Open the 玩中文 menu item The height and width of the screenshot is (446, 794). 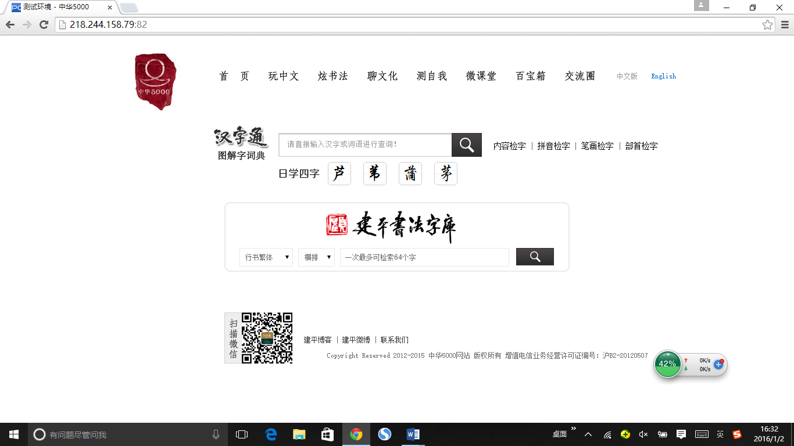click(284, 76)
